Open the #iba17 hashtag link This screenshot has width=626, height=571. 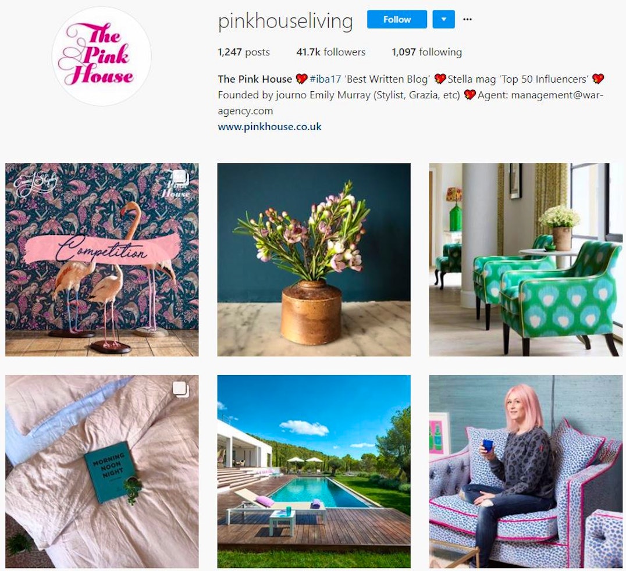(325, 79)
